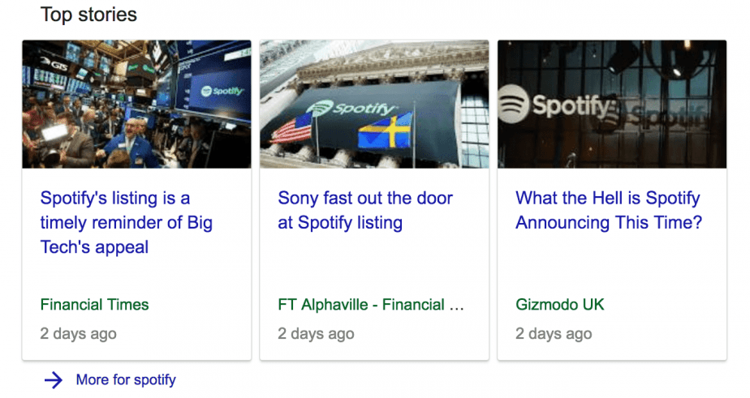Viewport: 750px width, 398px height.
Task: Select the FT Alphaville source label
Action: [371, 304]
